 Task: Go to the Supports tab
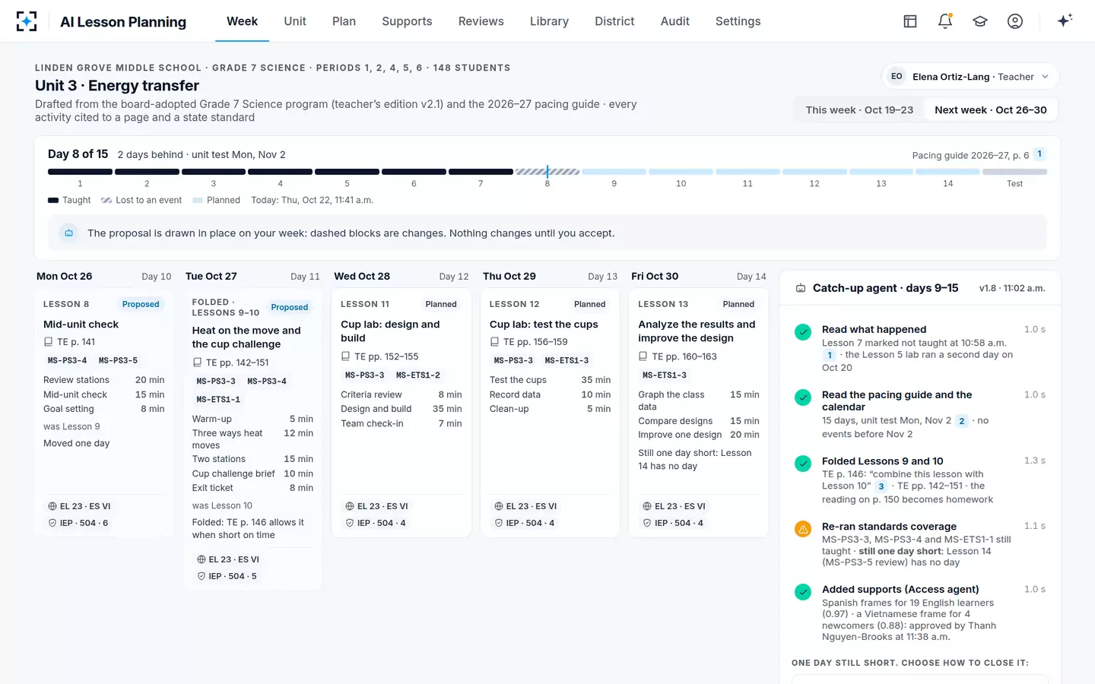point(407,21)
